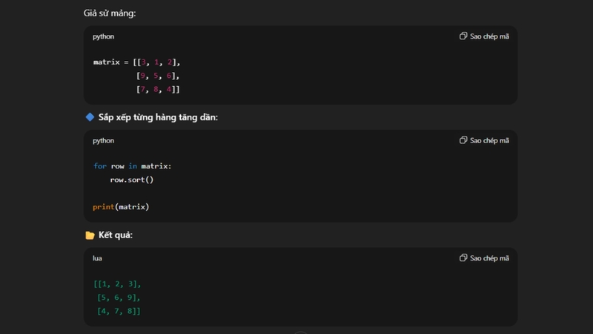
Task: Click the "python" language label of the second block
Action: coord(104,140)
